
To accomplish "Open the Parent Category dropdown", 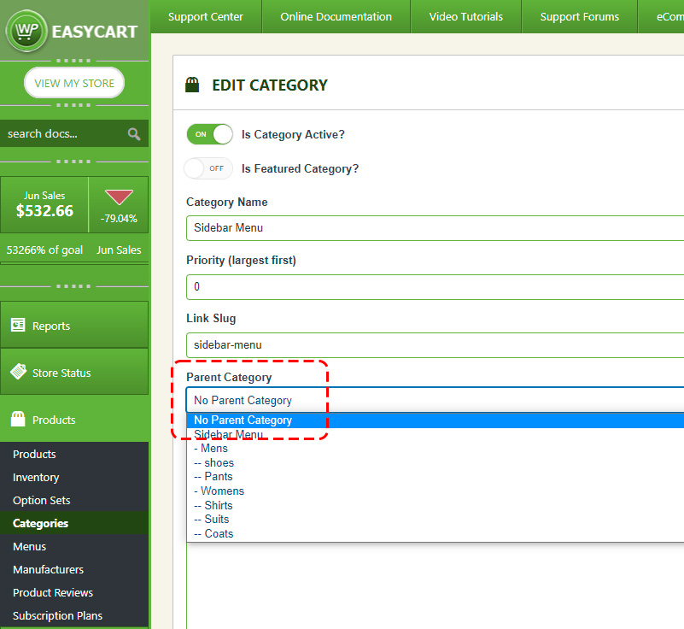I will point(434,400).
